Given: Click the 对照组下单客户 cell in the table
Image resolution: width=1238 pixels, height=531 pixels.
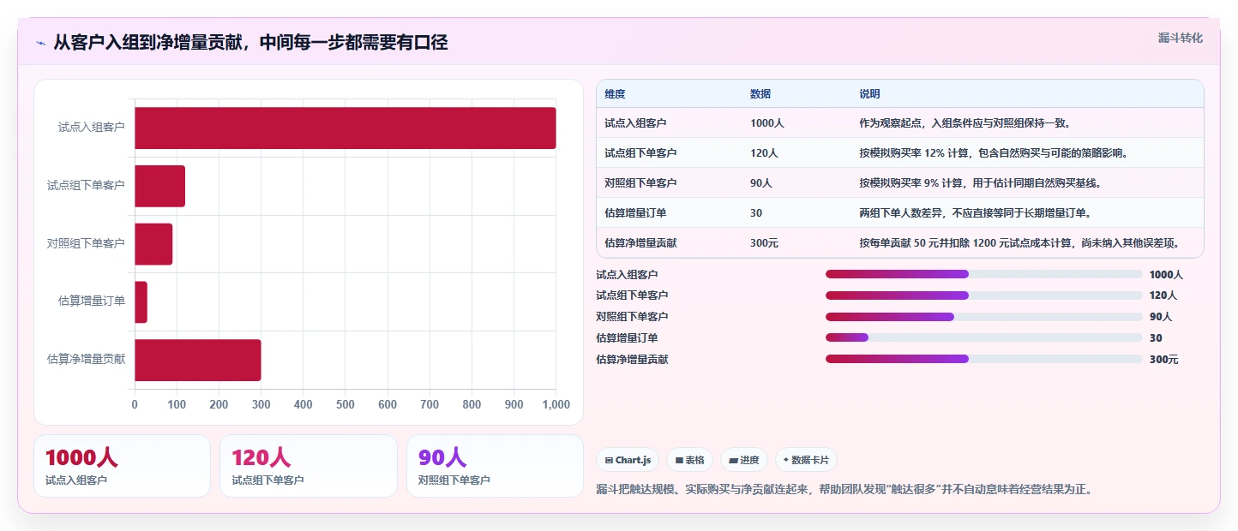Looking at the screenshot, I should 640,183.
